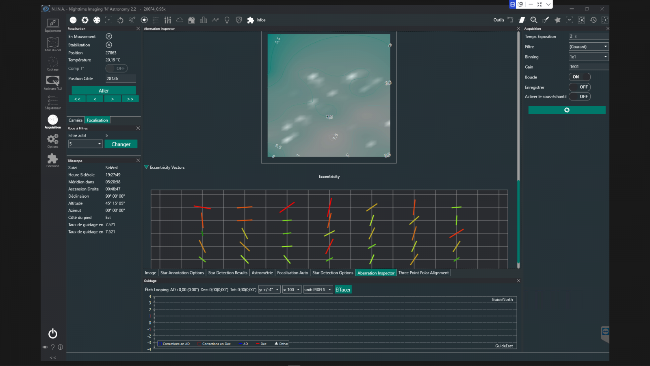Move focuser with the << button
The height and width of the screenshot is (366, 650).
(77, 99)
